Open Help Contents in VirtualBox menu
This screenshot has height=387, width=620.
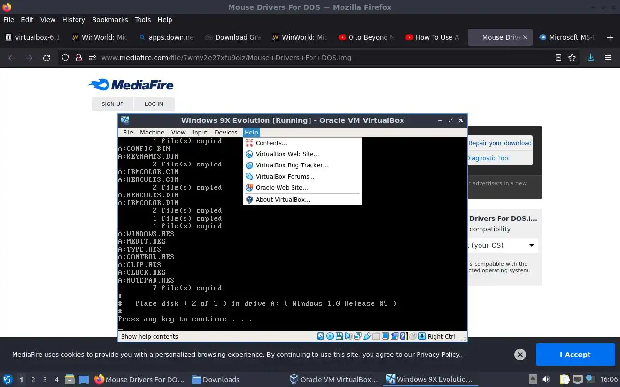[x=302, y=143]
